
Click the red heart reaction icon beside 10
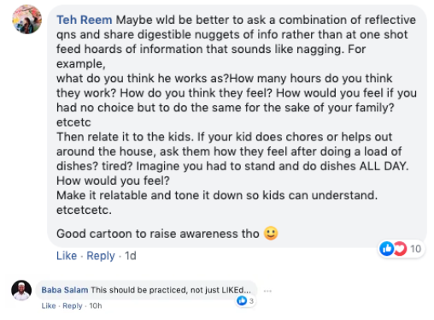[x=400, y=249]
